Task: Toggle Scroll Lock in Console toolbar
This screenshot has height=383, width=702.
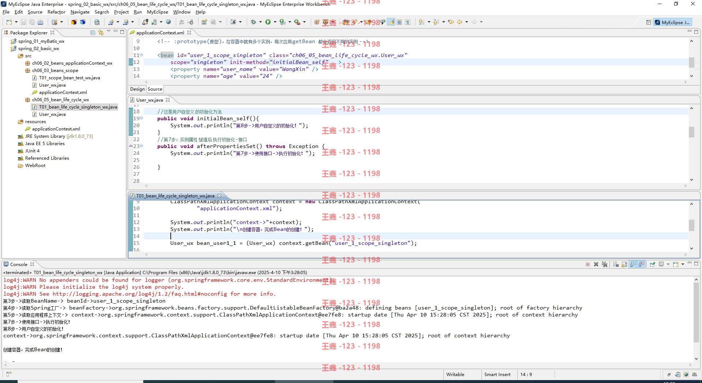Action: click(624, 264)
